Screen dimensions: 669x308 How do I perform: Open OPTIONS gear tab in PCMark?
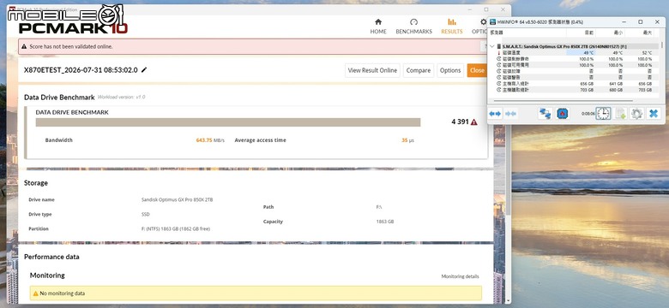coord(480,27)
